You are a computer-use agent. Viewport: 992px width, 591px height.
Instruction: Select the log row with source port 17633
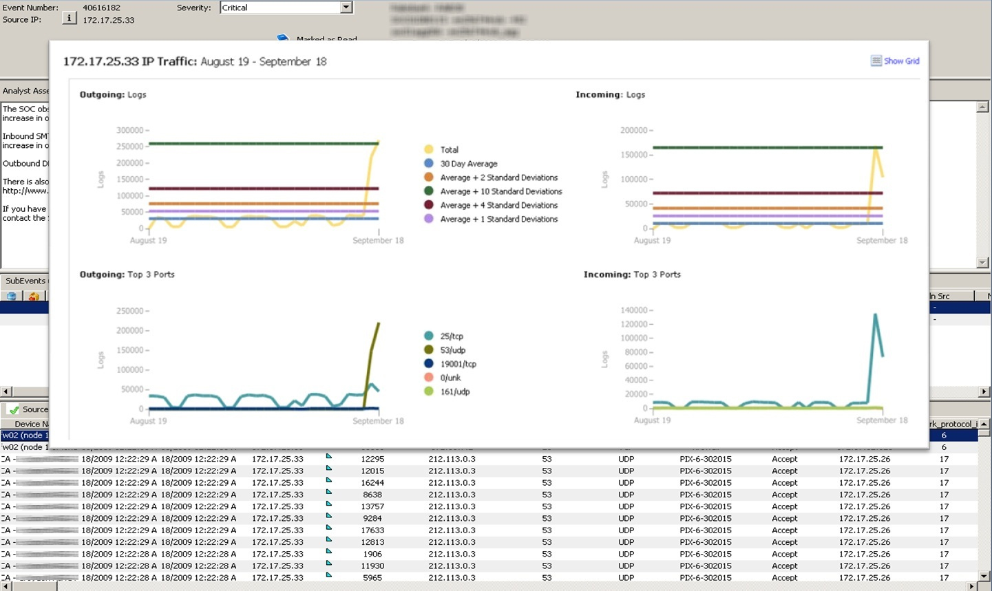tap(372, 530)
